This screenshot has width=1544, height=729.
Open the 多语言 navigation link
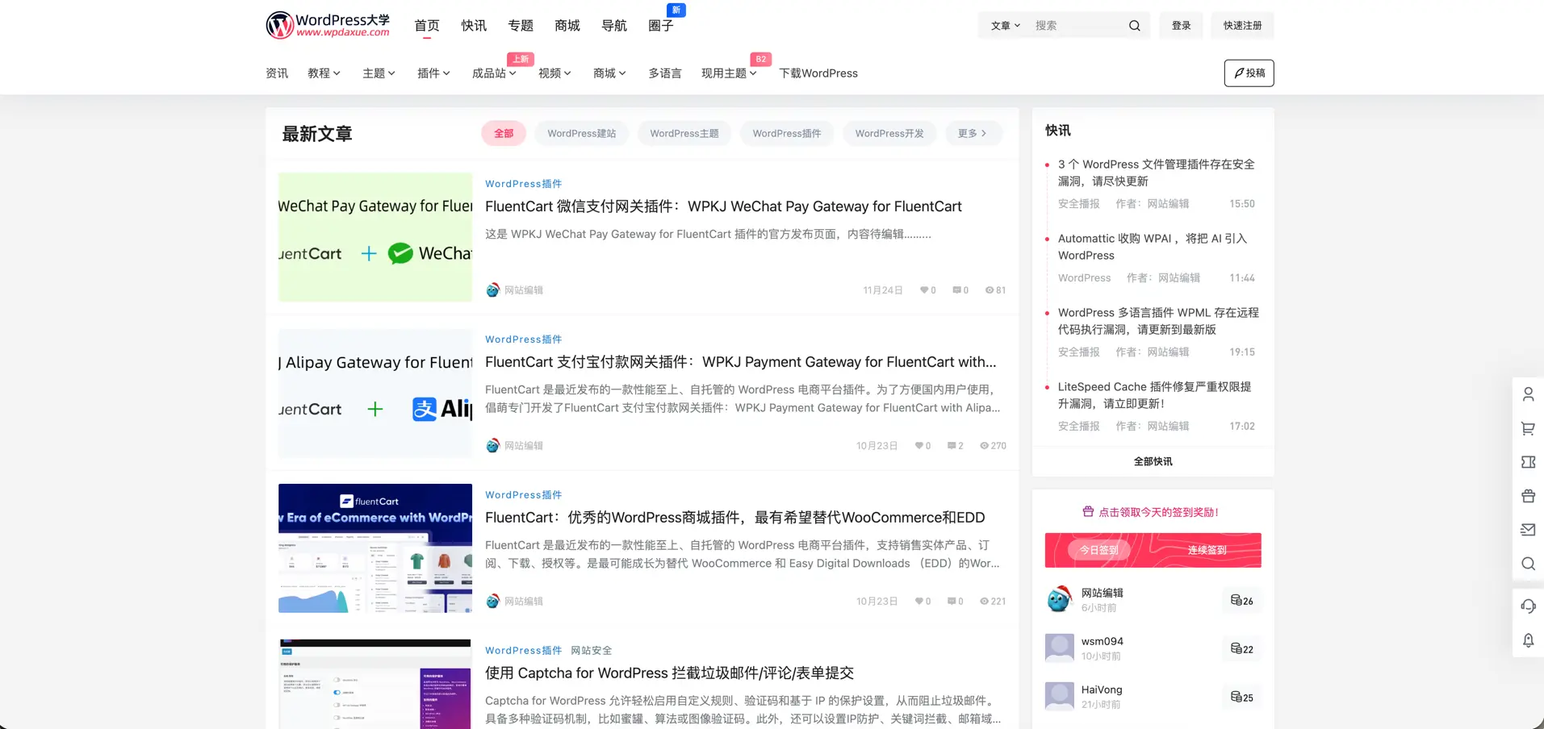[x=664, y=73]
